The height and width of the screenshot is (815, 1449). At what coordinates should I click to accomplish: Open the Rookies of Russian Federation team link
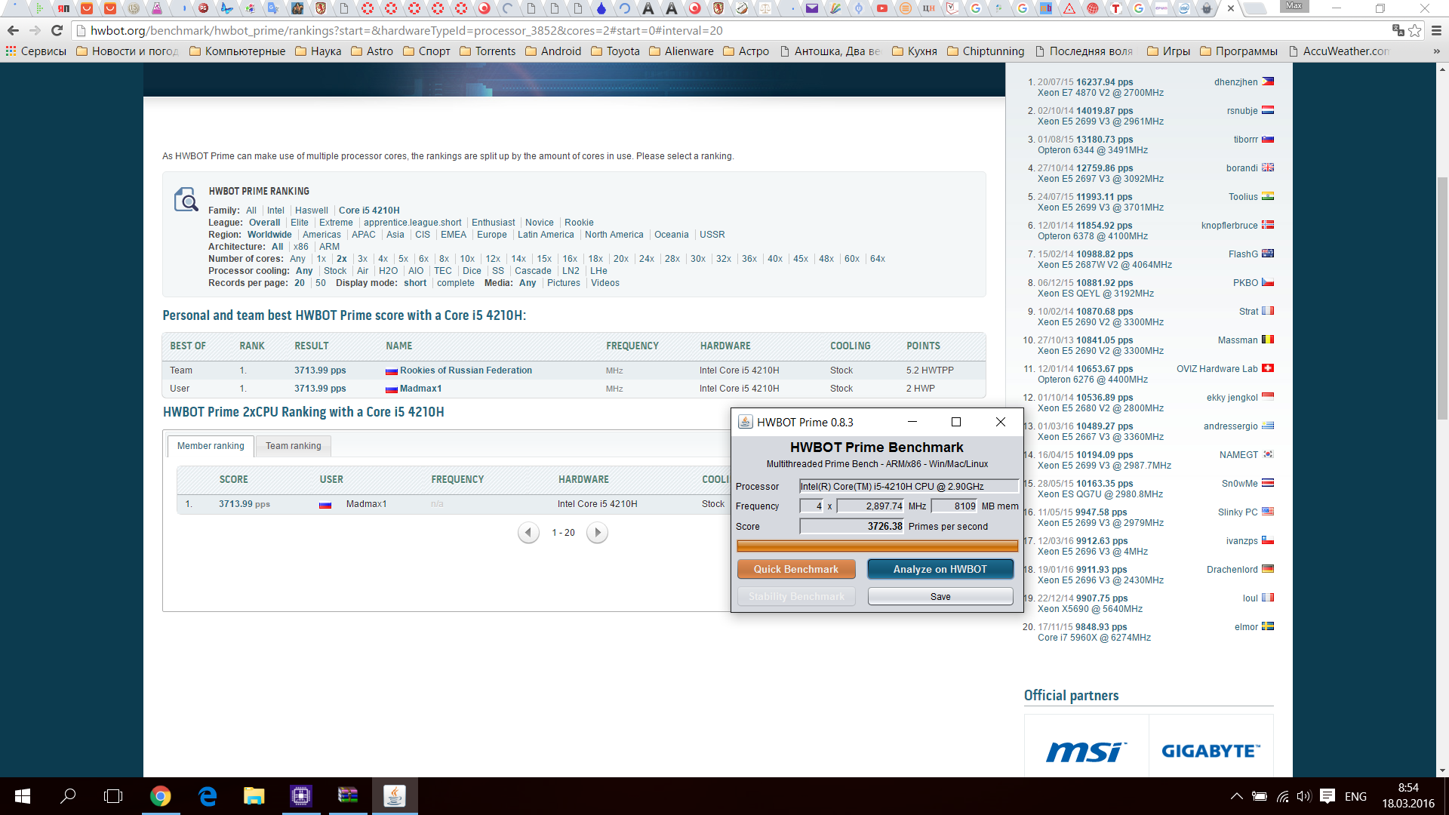tap(466, 371)
